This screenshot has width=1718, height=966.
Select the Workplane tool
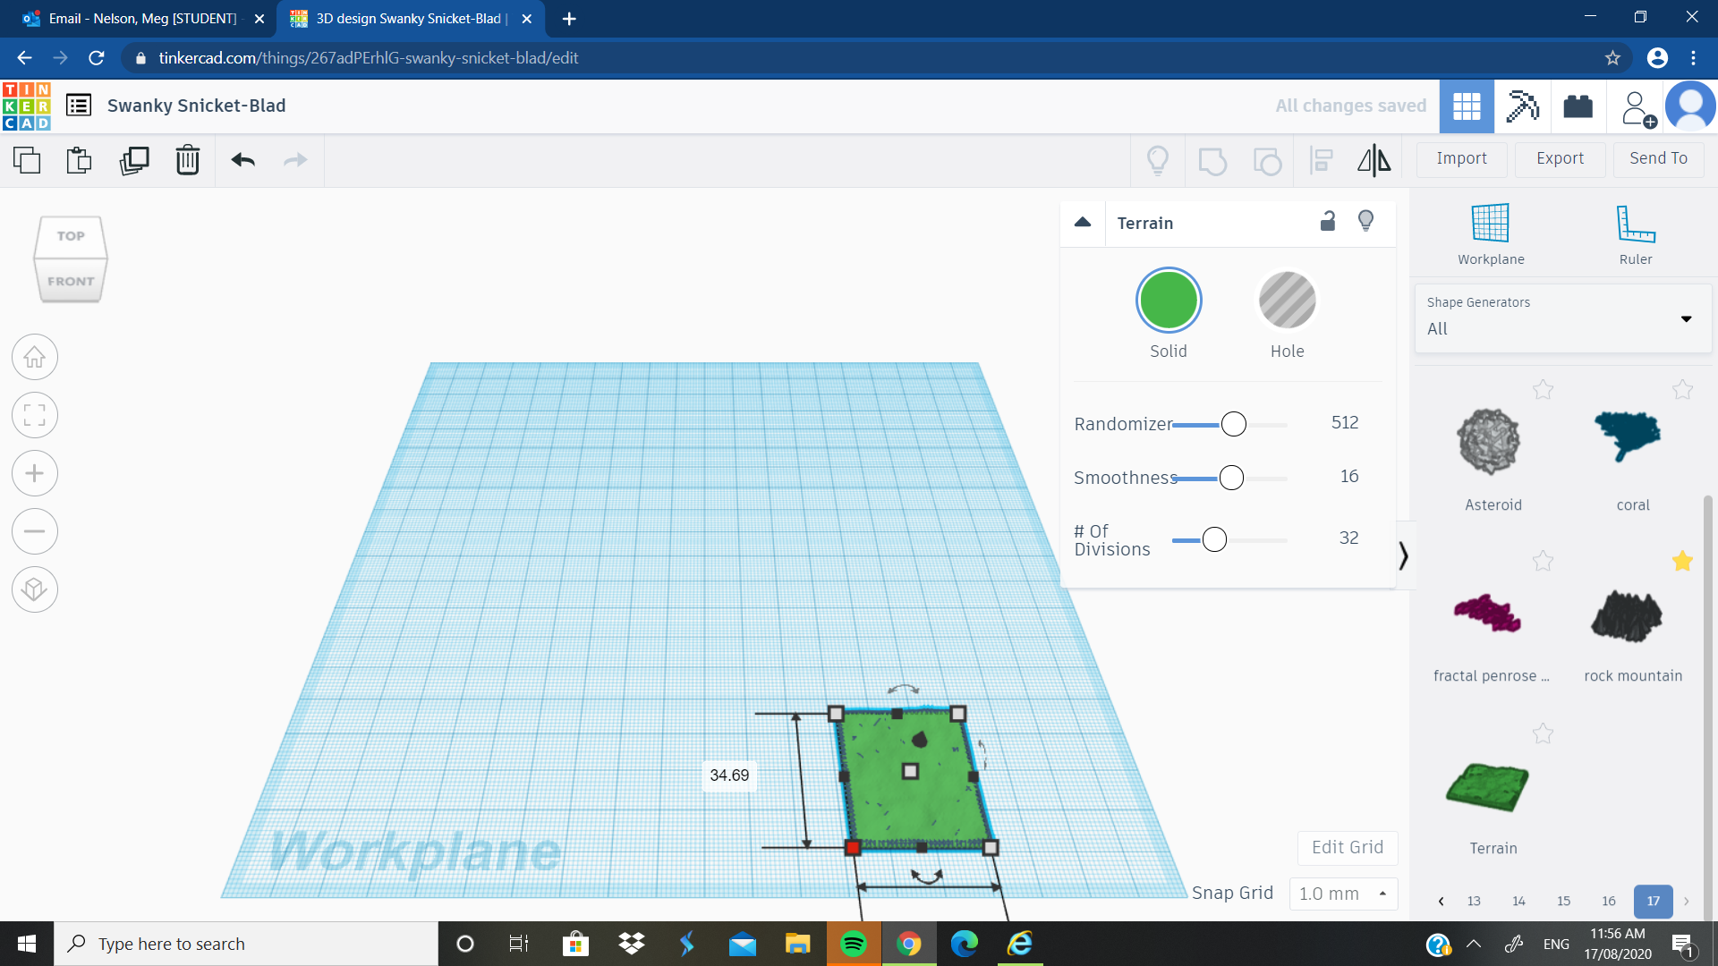coord(1489,233)
